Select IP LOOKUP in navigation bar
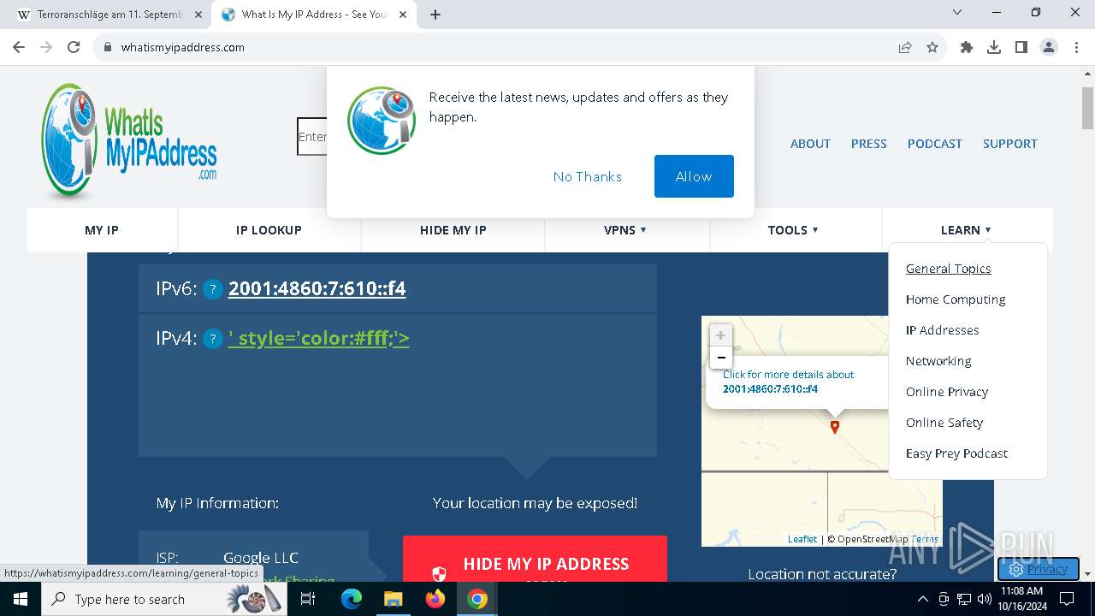 [269, 230]
